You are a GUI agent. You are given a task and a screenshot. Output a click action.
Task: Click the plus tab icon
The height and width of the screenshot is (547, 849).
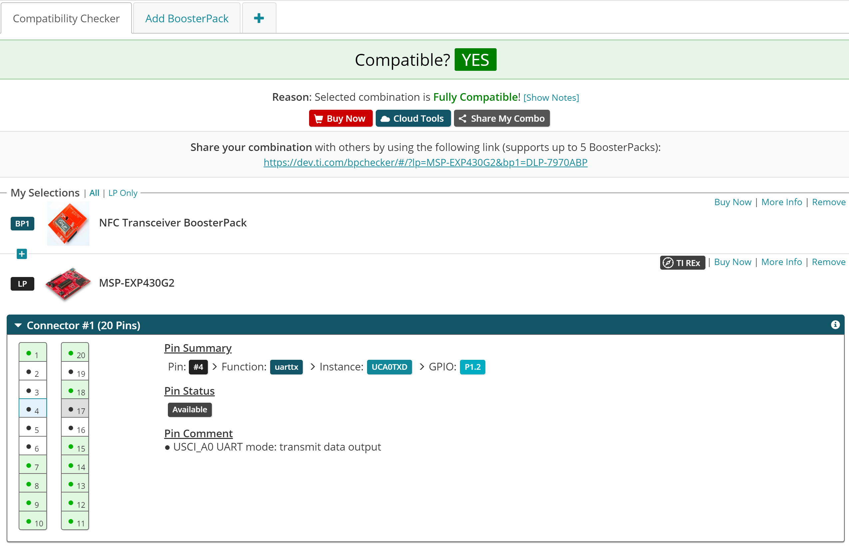pyautogui.click(x=258, y=19)
